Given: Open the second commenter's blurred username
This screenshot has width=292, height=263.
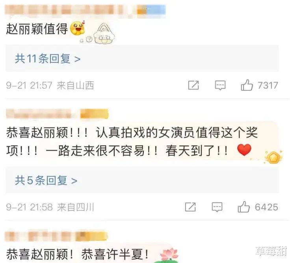Looking at the screenshot, I should pos(57,114).
